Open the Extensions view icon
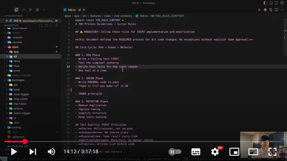 pos(37,10)
